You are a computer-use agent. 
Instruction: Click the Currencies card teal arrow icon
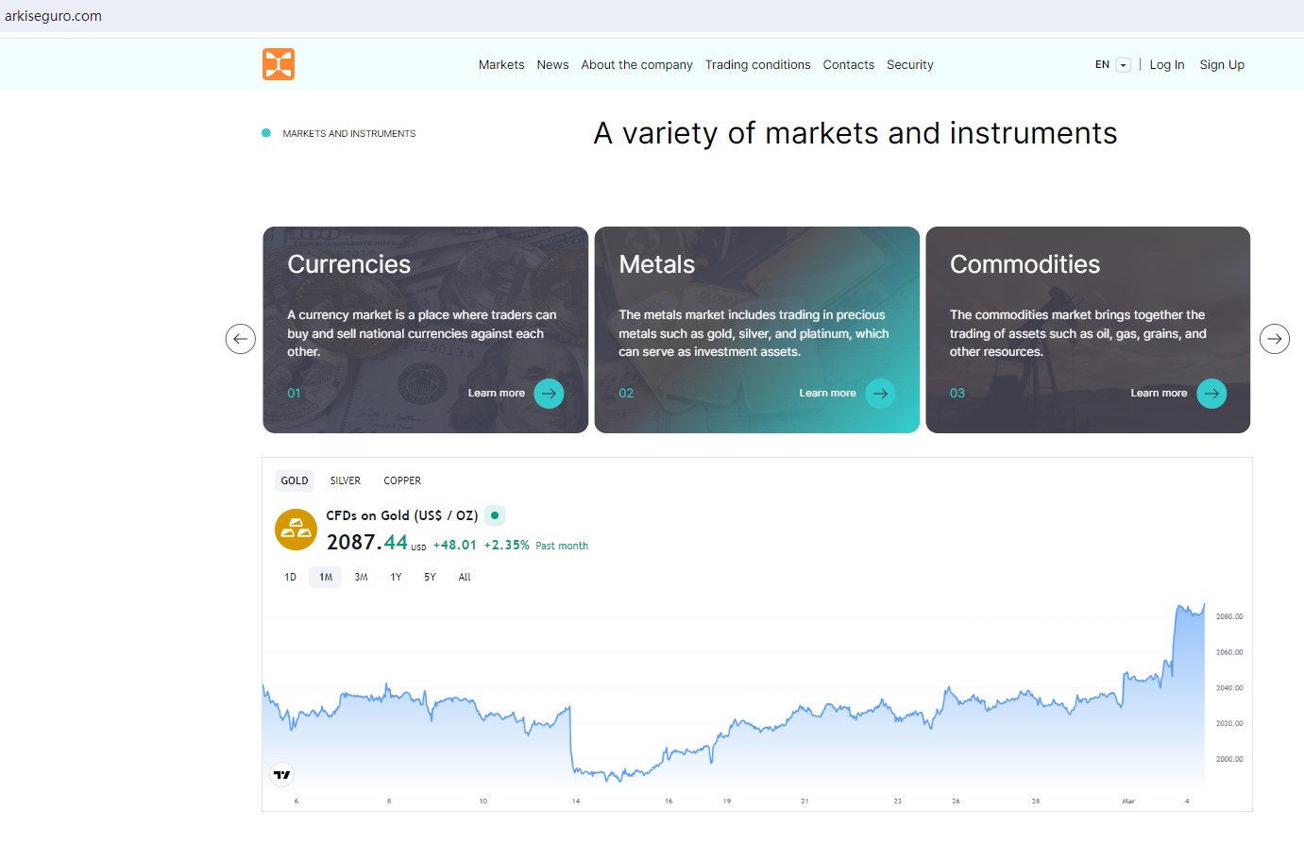click(549, 394)
